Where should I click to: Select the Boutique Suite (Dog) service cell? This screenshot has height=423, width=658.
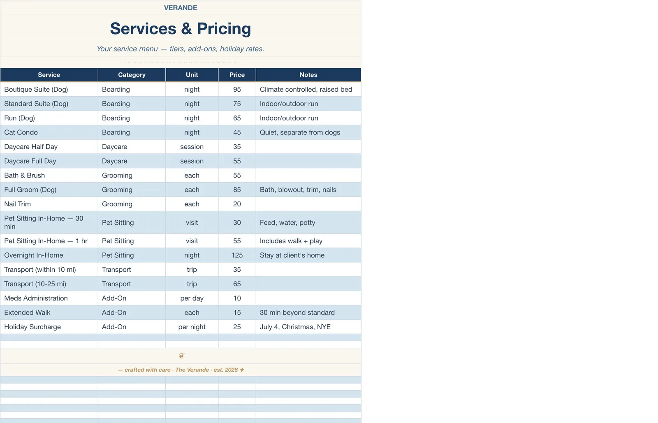coord(49,89)
